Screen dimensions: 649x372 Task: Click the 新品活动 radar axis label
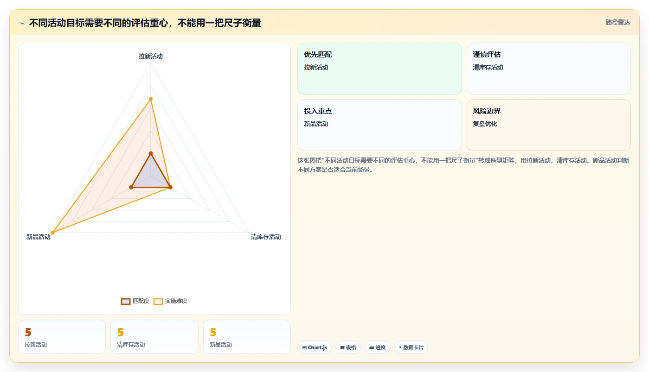[39, 237]
